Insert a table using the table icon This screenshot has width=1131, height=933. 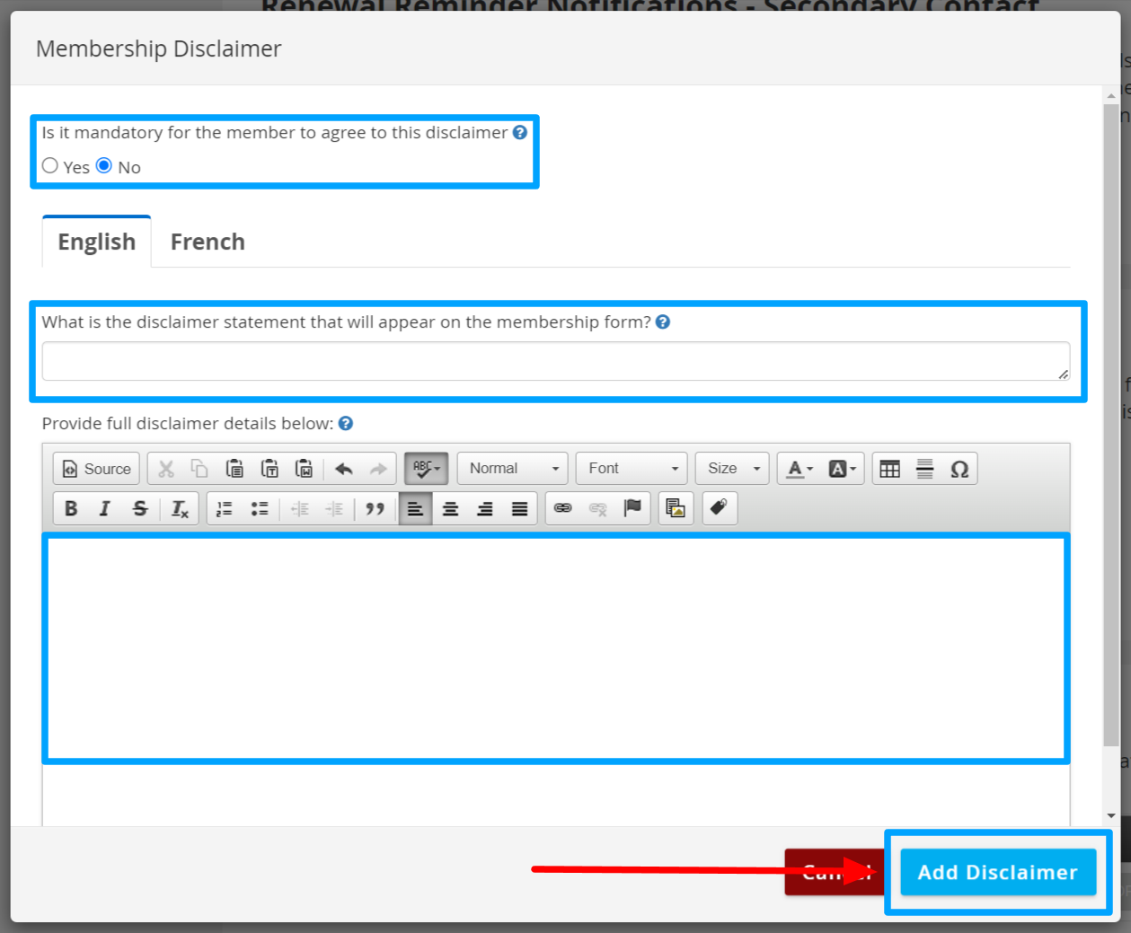890,469
